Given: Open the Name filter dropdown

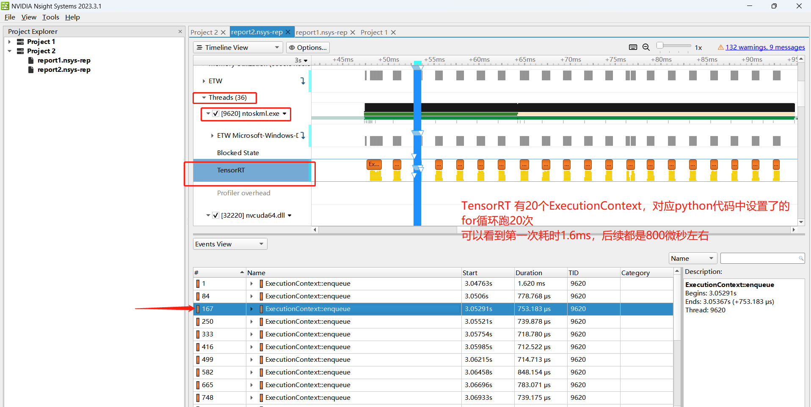Looking at the screenshot, I should pyautogui.click(x=693, y=258).
